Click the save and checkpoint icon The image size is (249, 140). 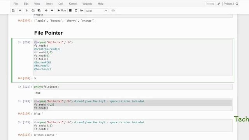tap(13, 10)
